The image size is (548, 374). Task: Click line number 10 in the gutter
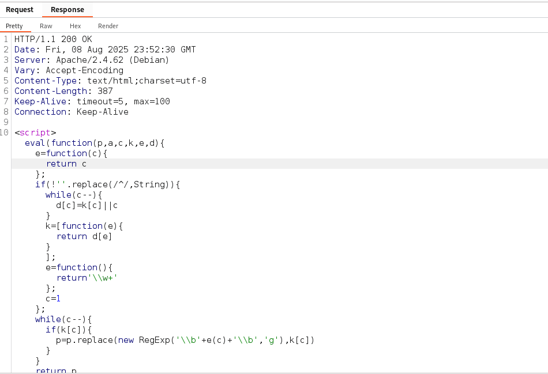[4, 133]
